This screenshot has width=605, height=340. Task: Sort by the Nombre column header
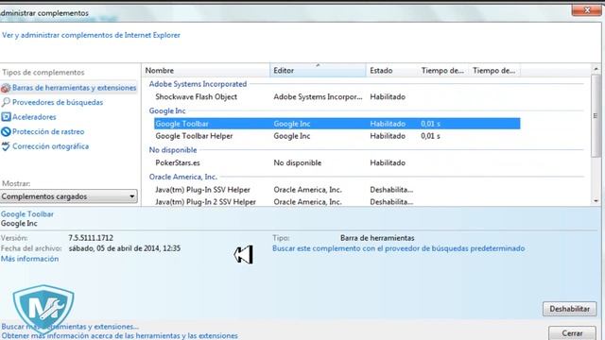[x=206, y=71]
